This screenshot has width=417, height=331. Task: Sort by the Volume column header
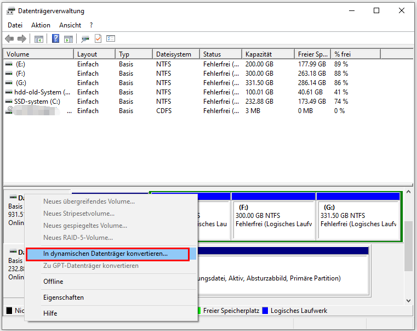click(38, 54)
